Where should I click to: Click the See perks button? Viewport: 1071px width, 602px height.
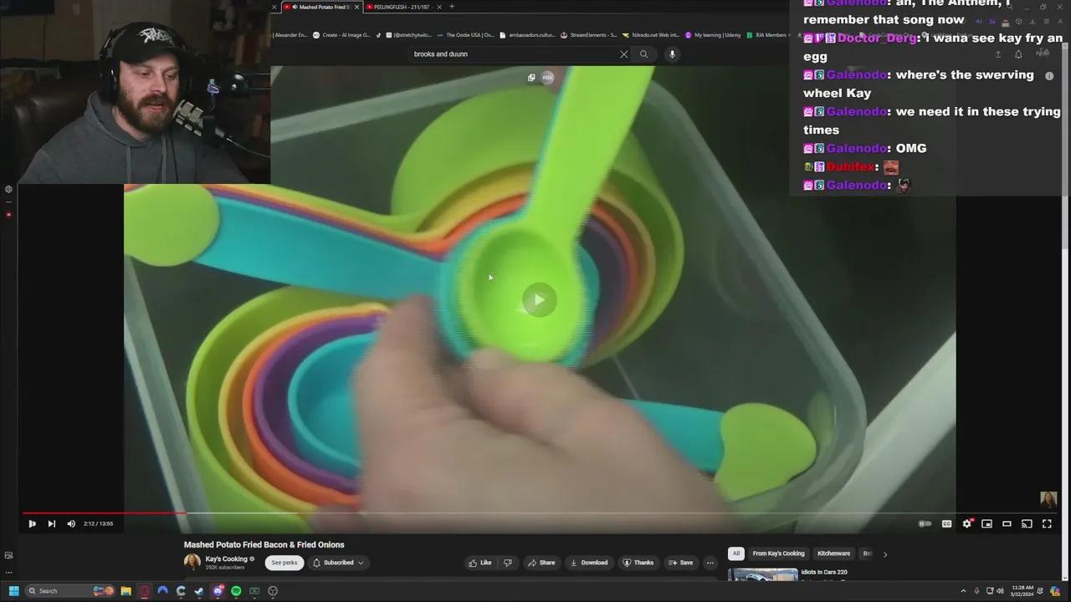284,562
